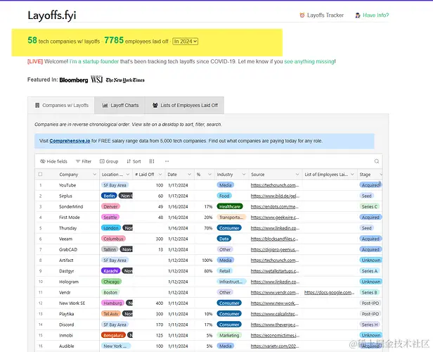This screenshot has height=352, width=433.
Task: Open Veeam row blocksandfiles source link
Action: (x=274, y=239)
